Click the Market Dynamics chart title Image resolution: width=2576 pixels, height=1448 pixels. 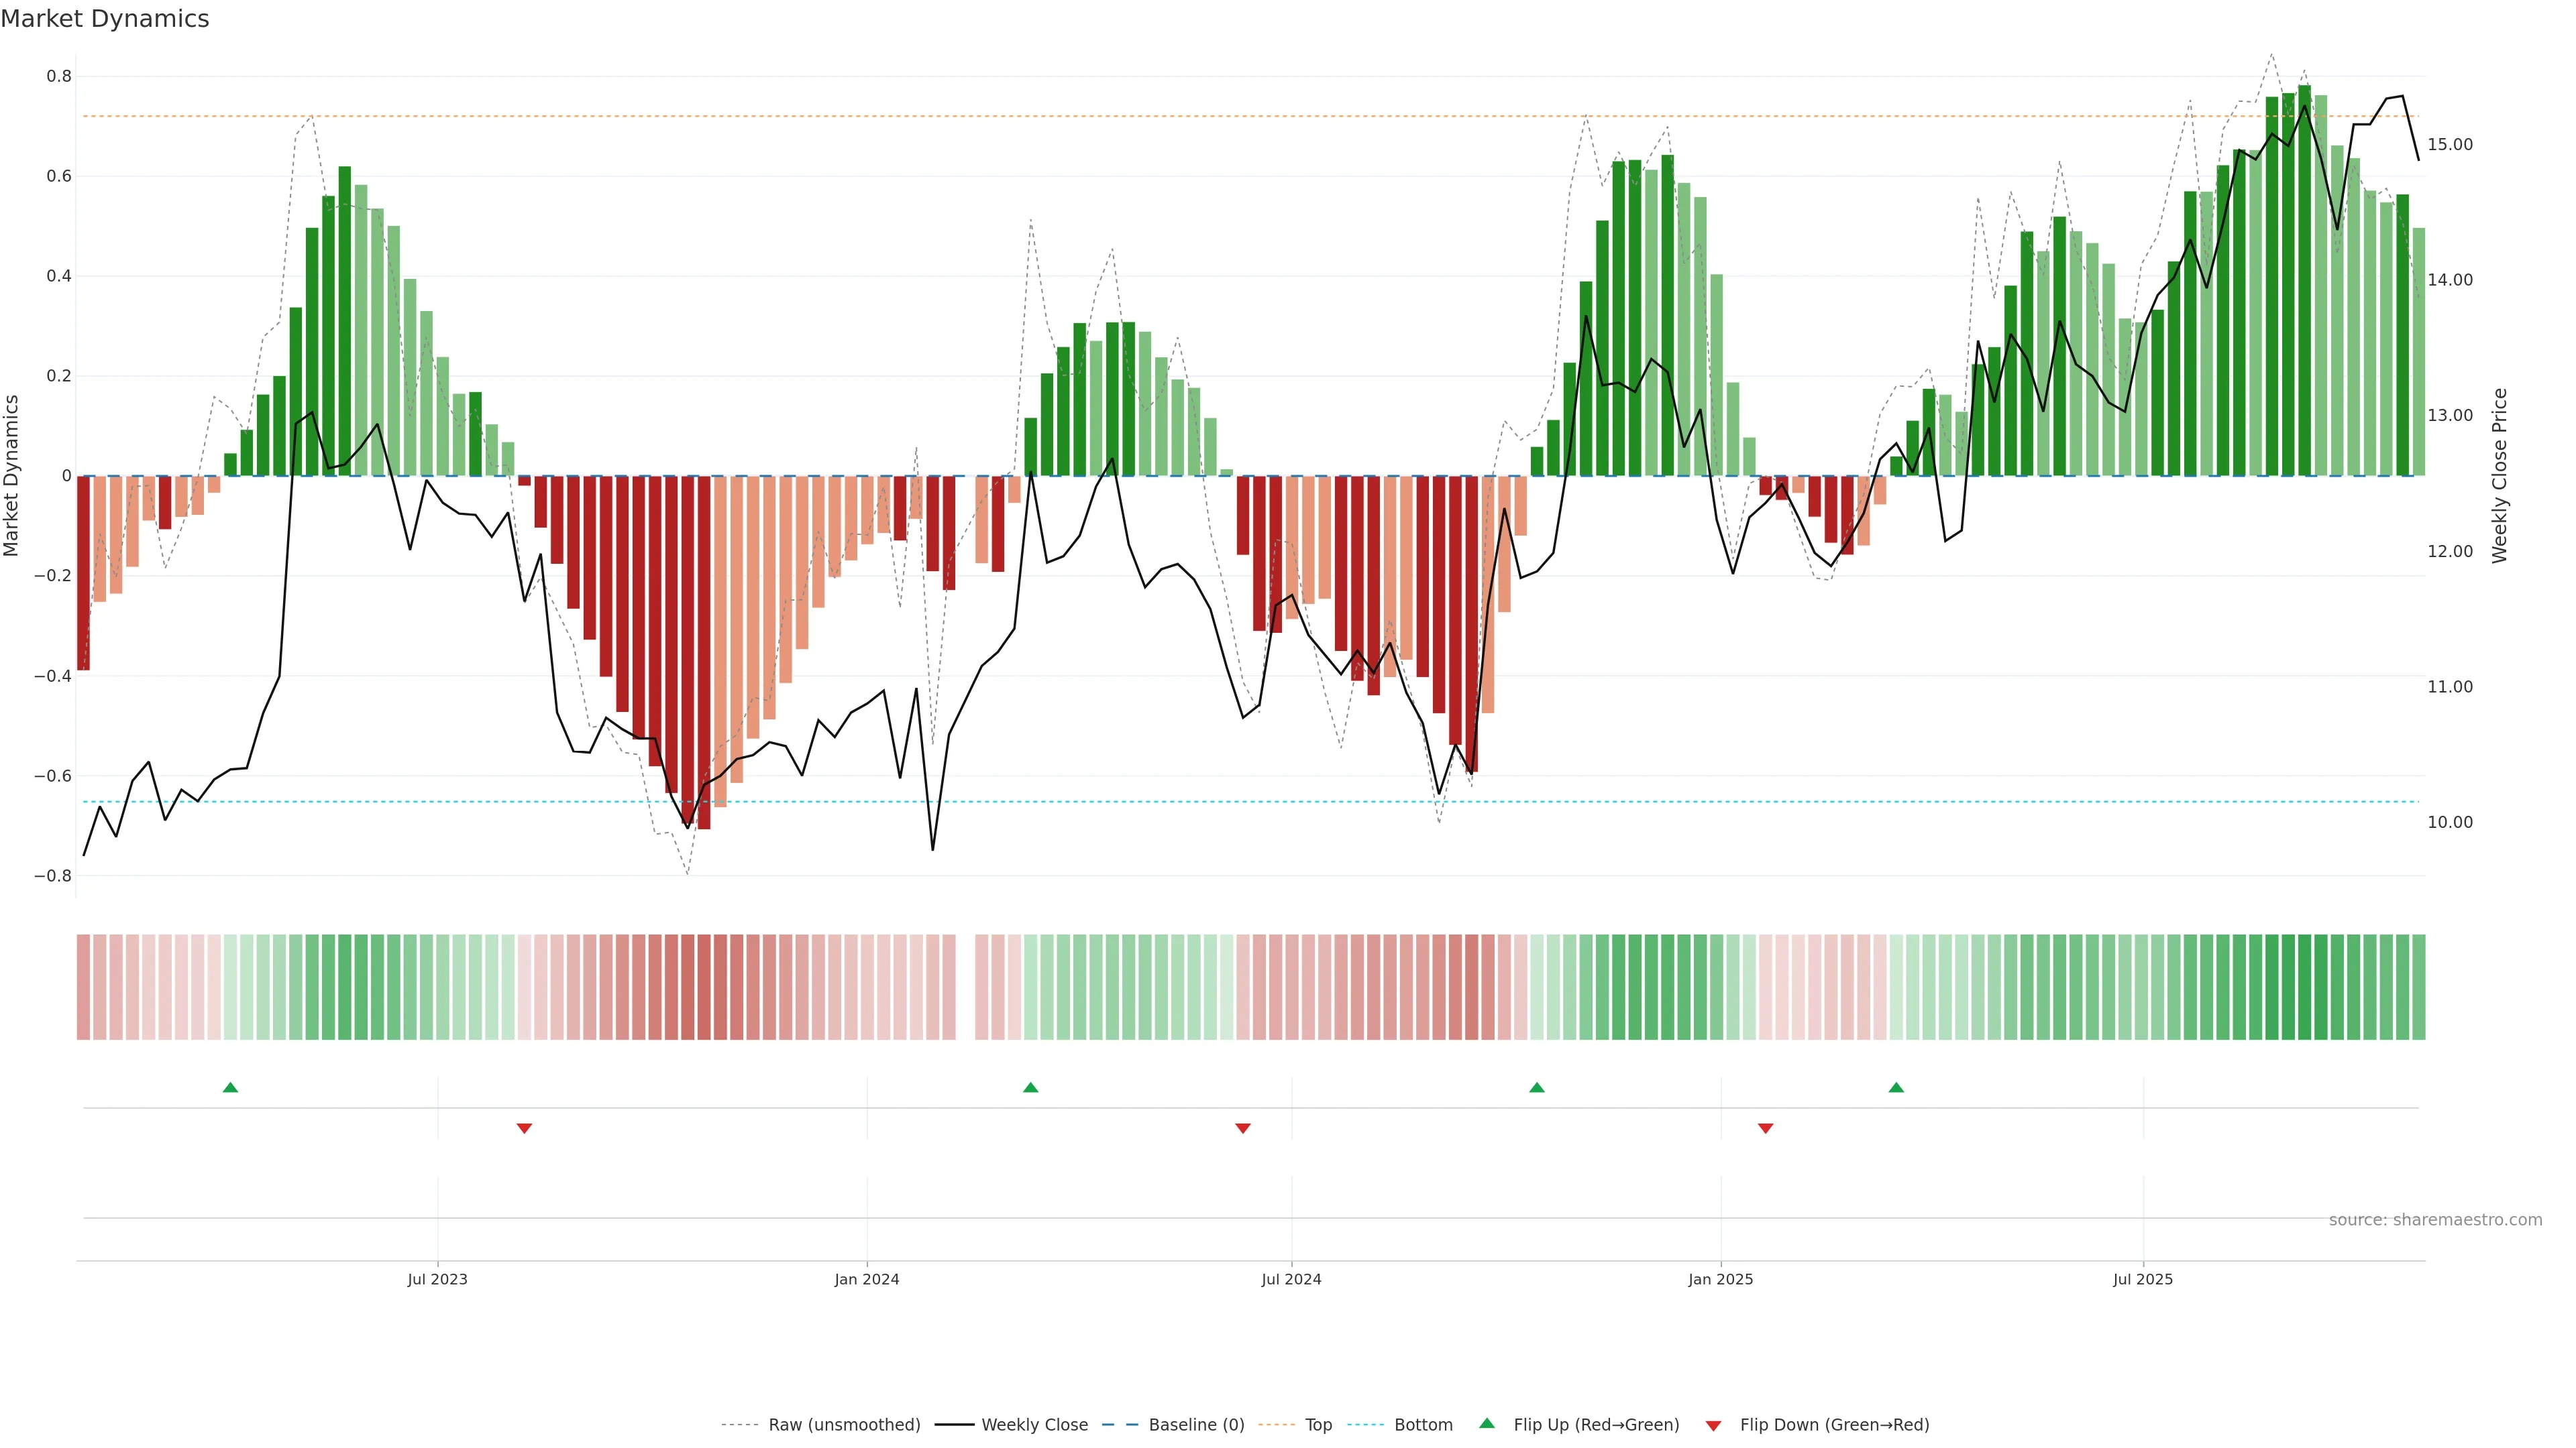point(105,19)
